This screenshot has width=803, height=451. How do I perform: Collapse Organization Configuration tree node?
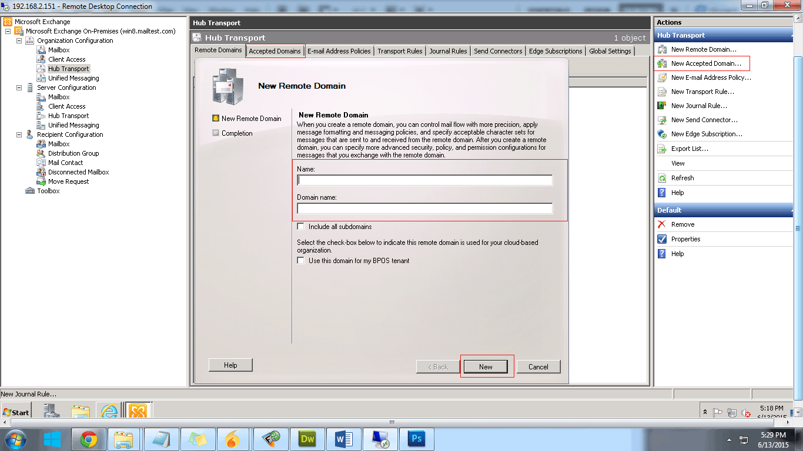[19, 41]
